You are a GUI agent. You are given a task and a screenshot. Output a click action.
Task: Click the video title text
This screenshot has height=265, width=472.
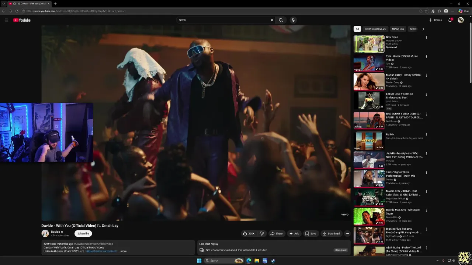click(x=80, y=226)
